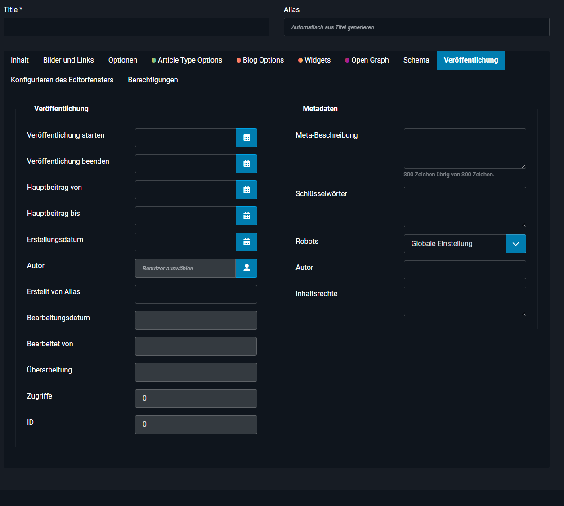The image size is (564, 506).
Task: Expand the Robots dropdown arrow
Action: (515, 244)
